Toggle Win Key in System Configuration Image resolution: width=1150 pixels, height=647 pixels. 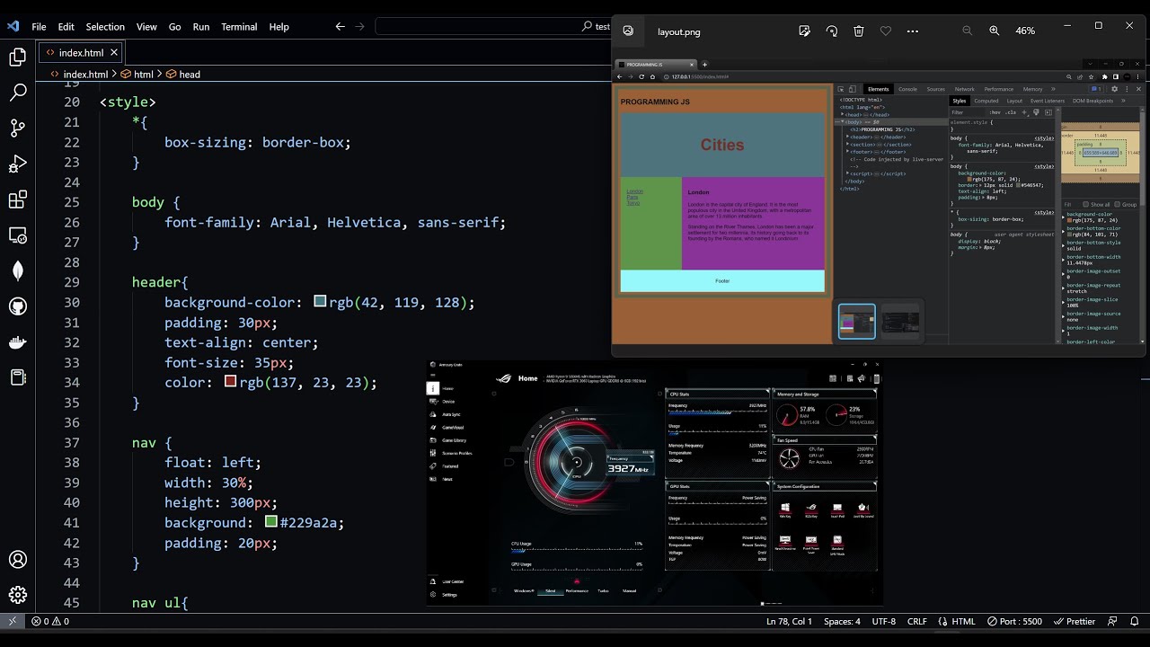[x=785, y=510]
